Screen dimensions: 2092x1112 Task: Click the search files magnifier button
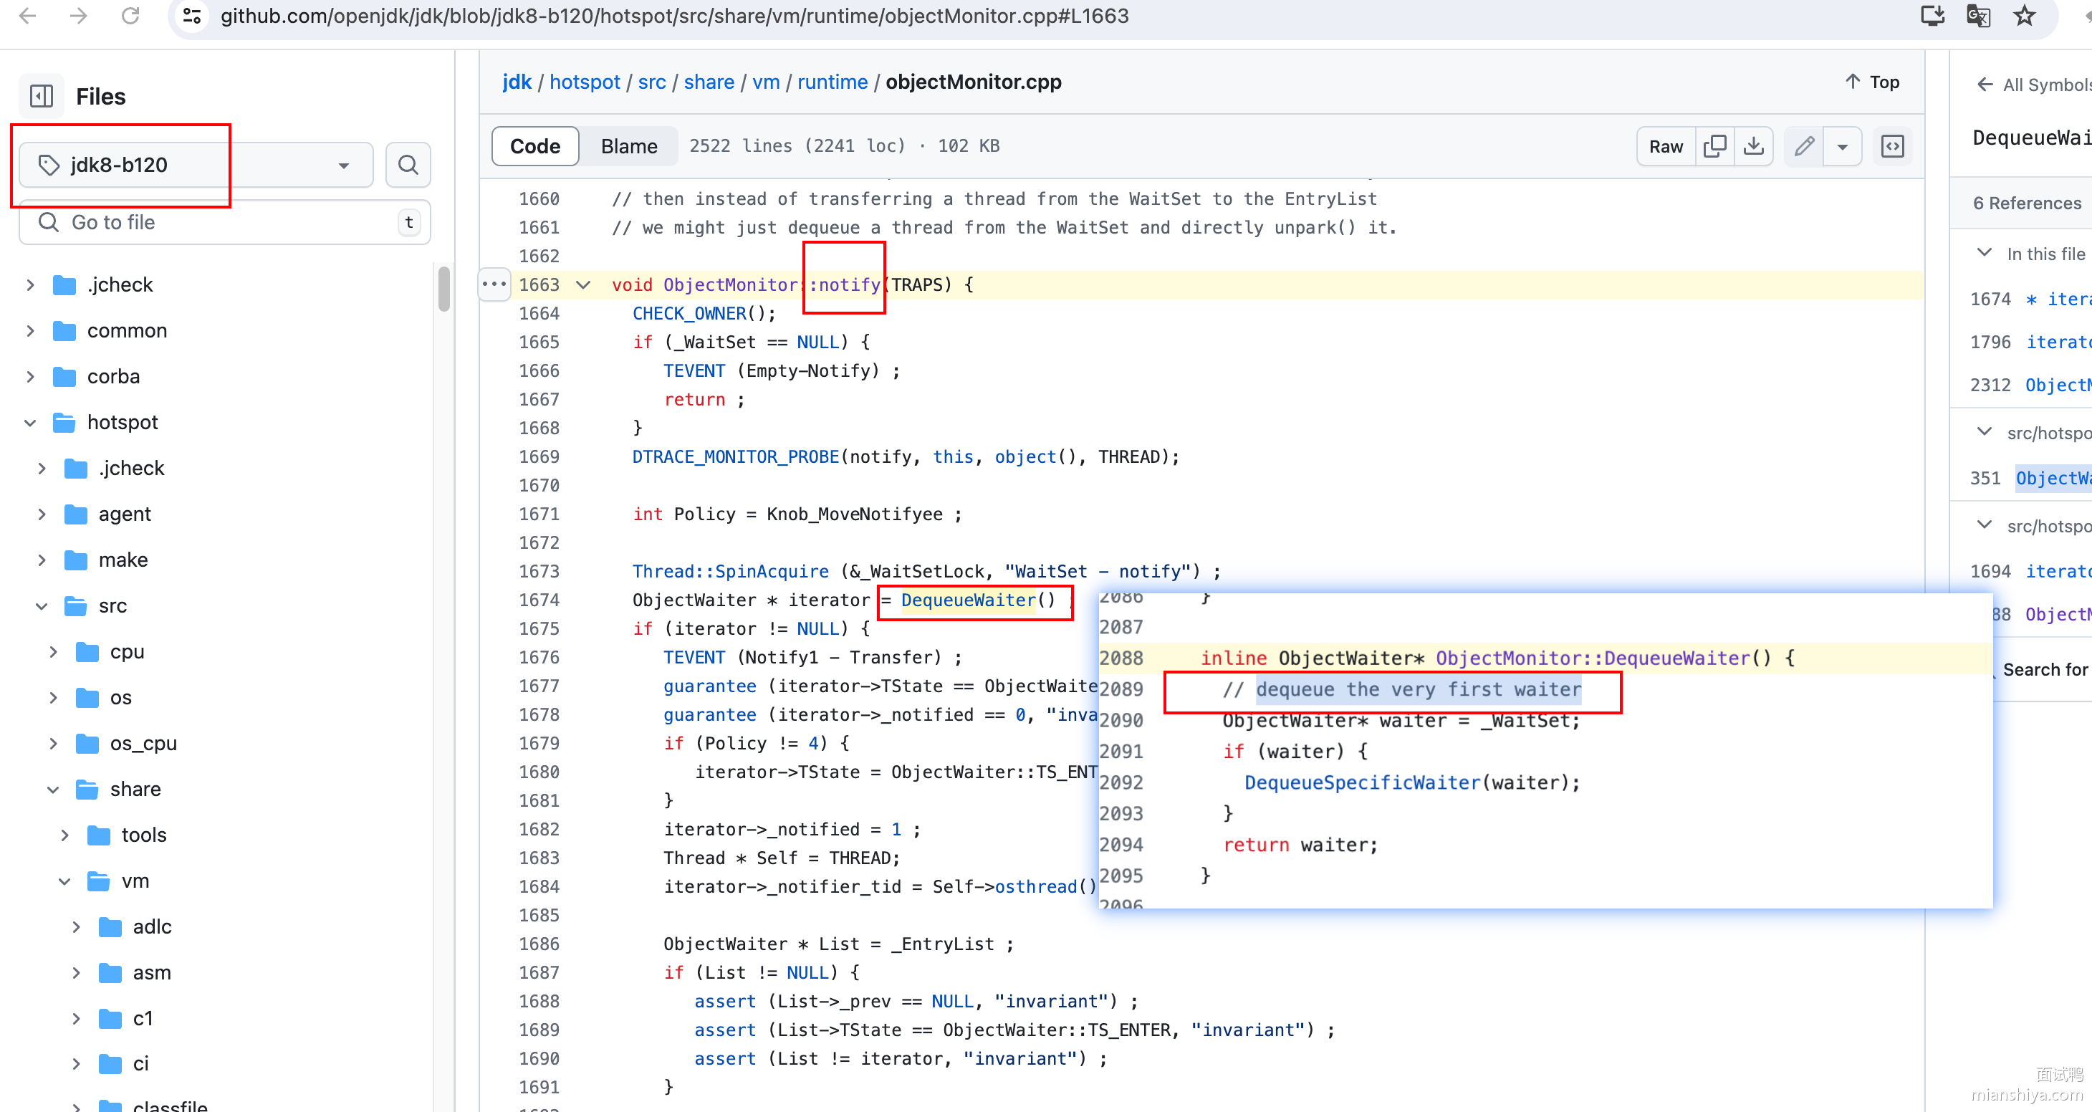[x=408, y=165]
